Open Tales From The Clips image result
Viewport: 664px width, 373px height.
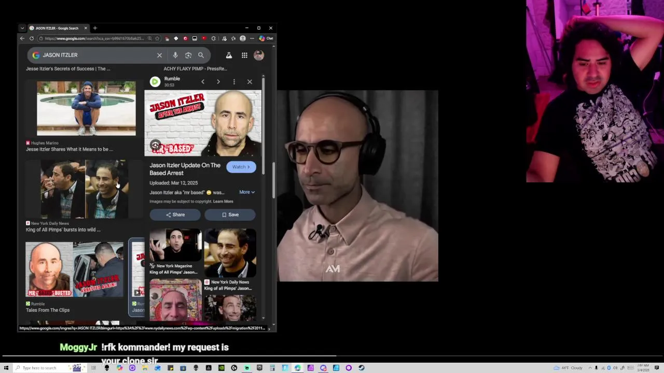coord(74,270)
